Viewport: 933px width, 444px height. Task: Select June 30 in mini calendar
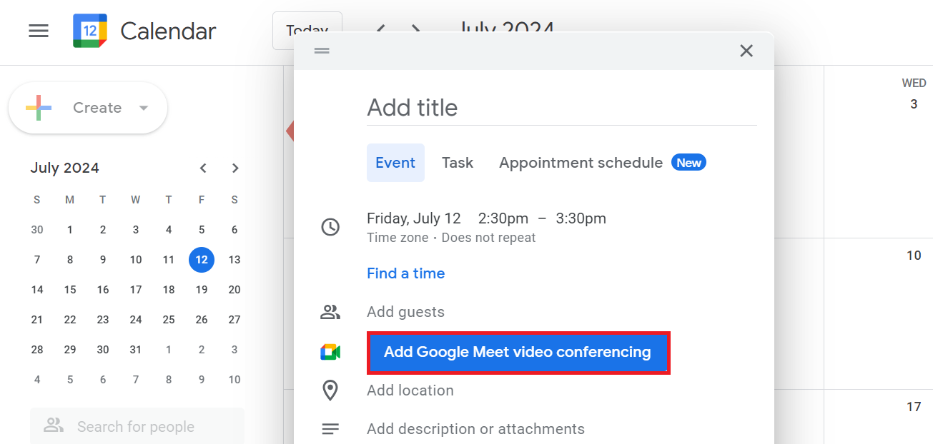pos(37,230)
